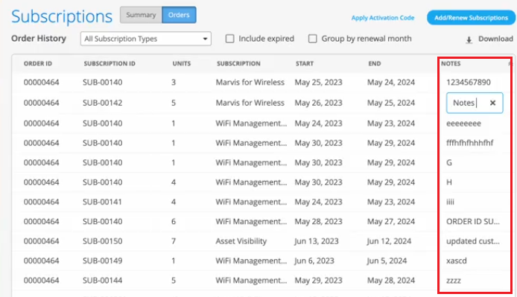Click end date Jun 12, 2024
Image resolution: width=517 pixels, height=297 pixels.
pos(389,241)
